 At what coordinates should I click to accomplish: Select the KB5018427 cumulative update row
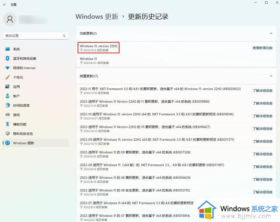point(176,129)
